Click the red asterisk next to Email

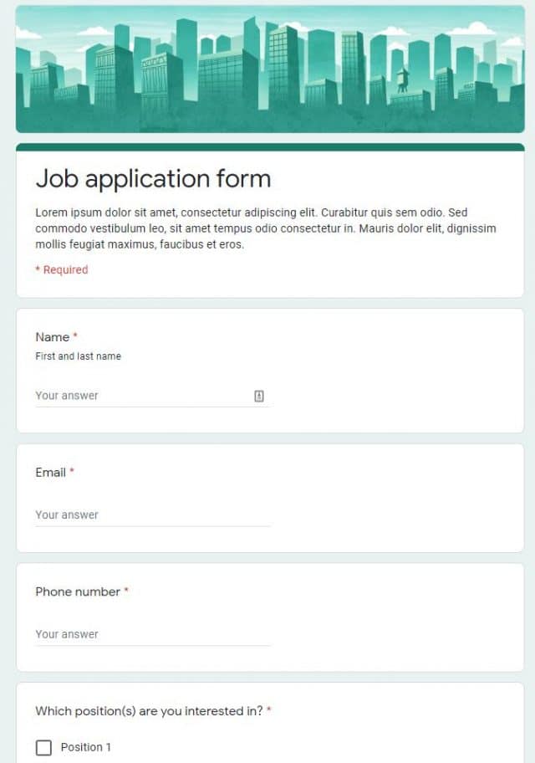pyautogui.click(x=72, y=471)
